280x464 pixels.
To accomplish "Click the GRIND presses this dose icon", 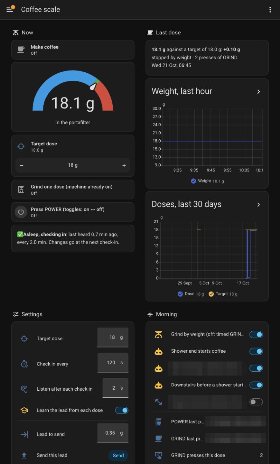I will coord(159,455).
